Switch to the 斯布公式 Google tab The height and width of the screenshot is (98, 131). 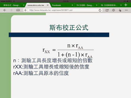click(12, 5)
